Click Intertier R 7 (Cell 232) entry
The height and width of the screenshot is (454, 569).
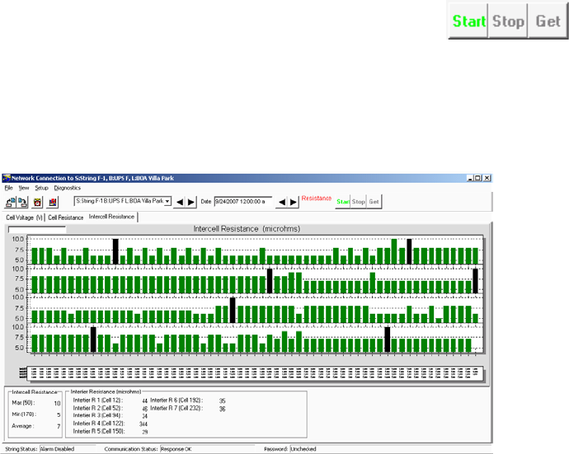188,409
